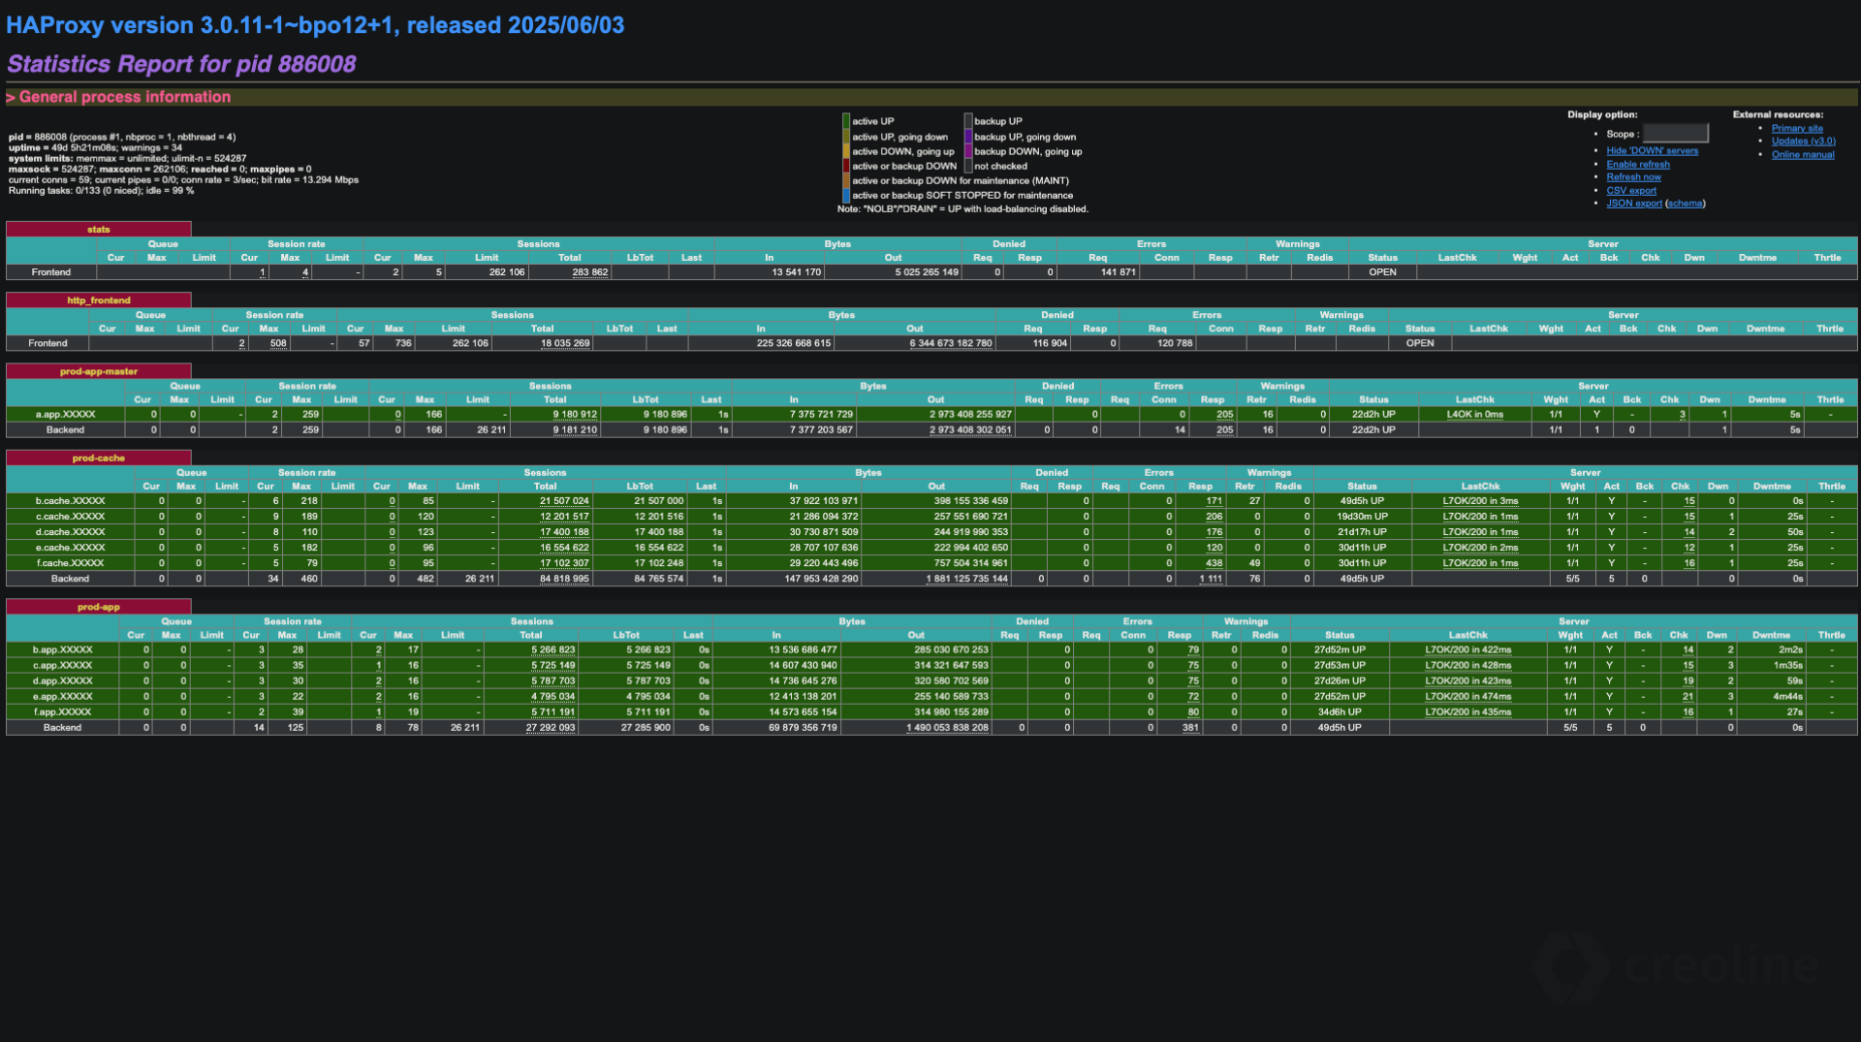Click downtime value '2m2s' for b.app

[x=1790, y=650]
